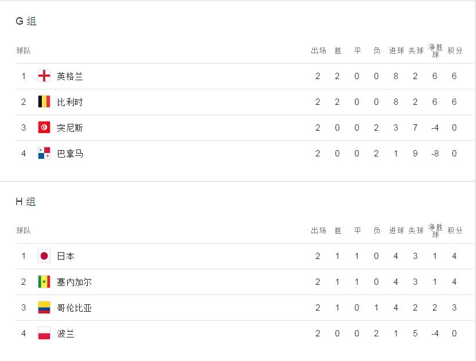Screen dimensions: 476x361
Task: Click the Belgium flag icon
Action: point(44,101)
